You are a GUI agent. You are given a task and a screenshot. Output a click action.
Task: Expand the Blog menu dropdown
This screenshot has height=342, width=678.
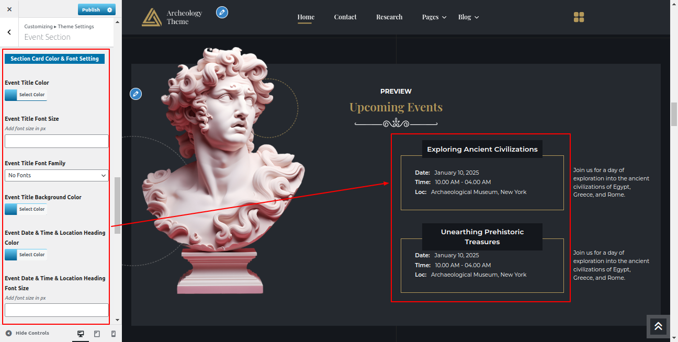coord(468,17)
